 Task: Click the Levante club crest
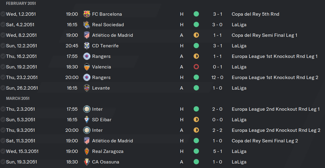coord(87,88)
